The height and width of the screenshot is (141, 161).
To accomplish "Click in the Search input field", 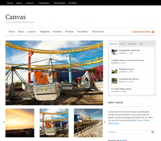I will [129, 132].
